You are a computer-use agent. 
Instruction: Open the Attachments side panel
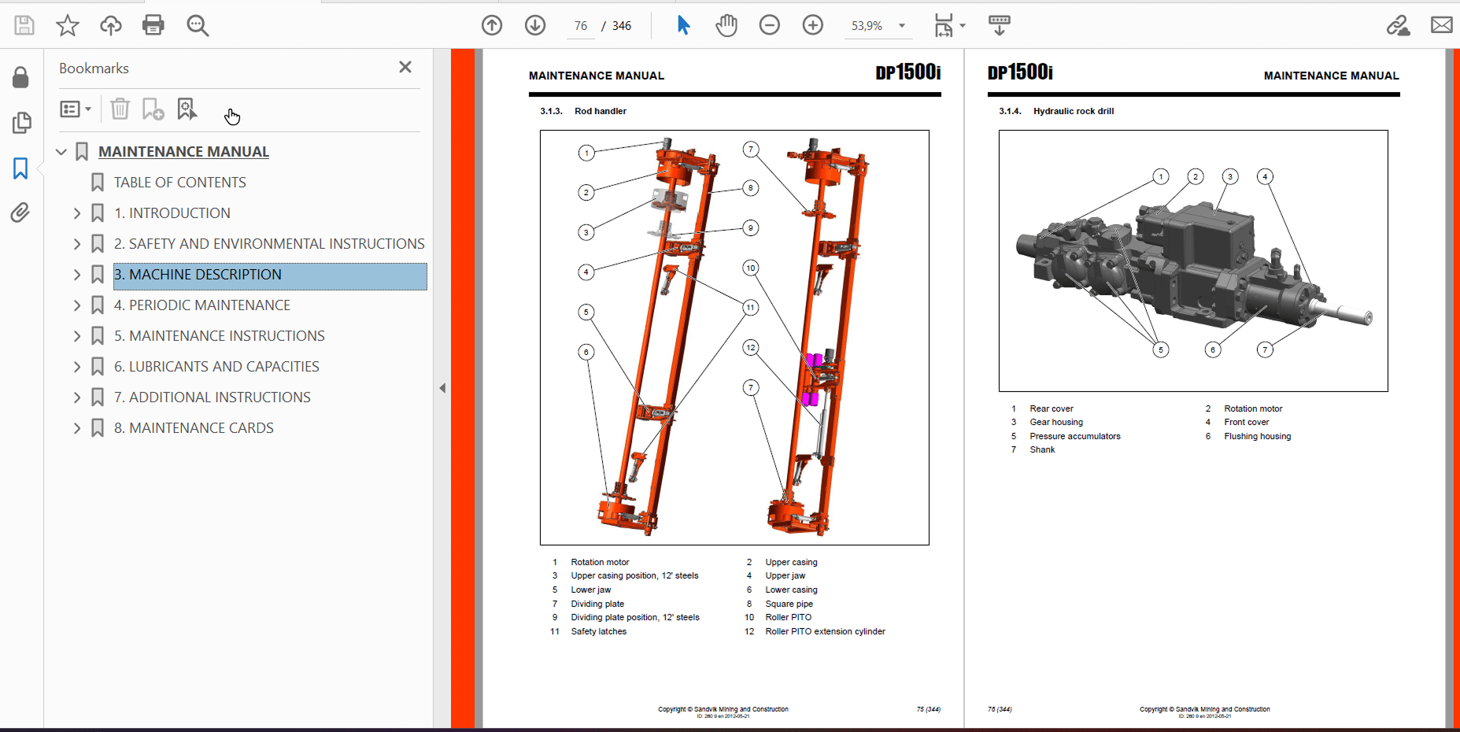(20, 213)
